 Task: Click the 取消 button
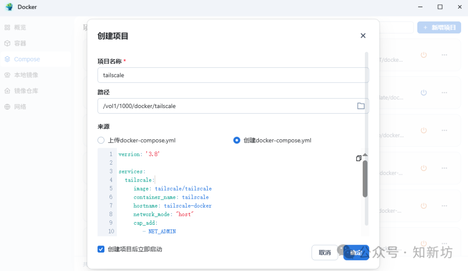(325, 253)
